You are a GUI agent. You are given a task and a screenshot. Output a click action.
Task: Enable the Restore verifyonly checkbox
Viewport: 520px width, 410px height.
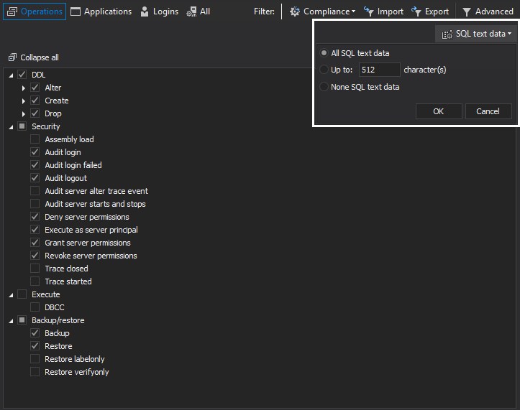point(35,371)
